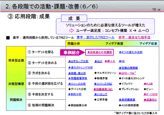
Task: Click the KJ法 link
Action: [148, 84]
